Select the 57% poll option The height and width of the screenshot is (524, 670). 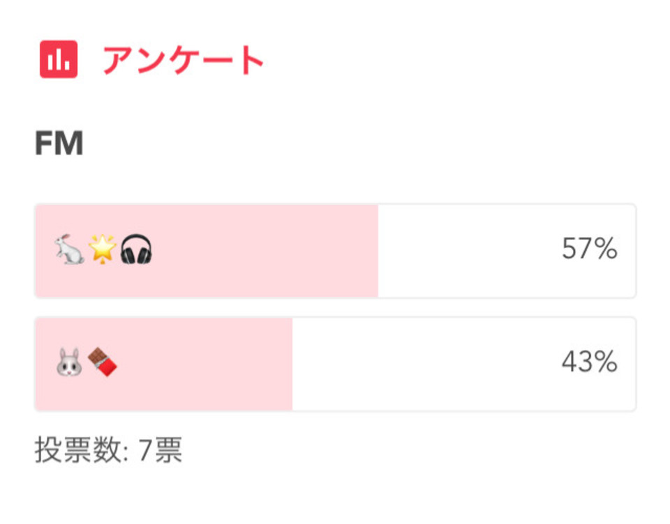[x=336, y=251]
